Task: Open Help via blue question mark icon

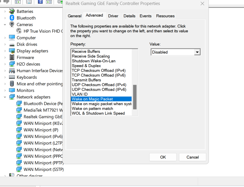Action: tap(40, 2)
